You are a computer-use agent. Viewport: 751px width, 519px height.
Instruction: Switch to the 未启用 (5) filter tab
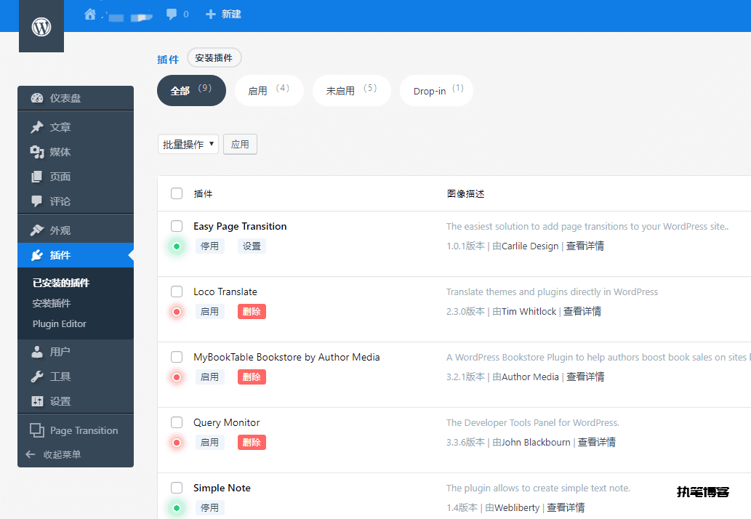click(x=352, y=90)
